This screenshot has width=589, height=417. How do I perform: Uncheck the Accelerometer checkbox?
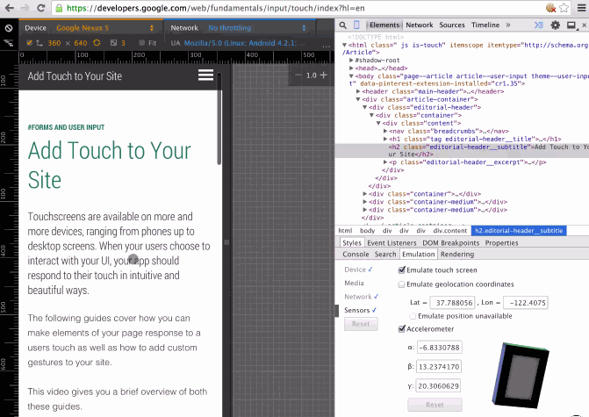[403, 329]
